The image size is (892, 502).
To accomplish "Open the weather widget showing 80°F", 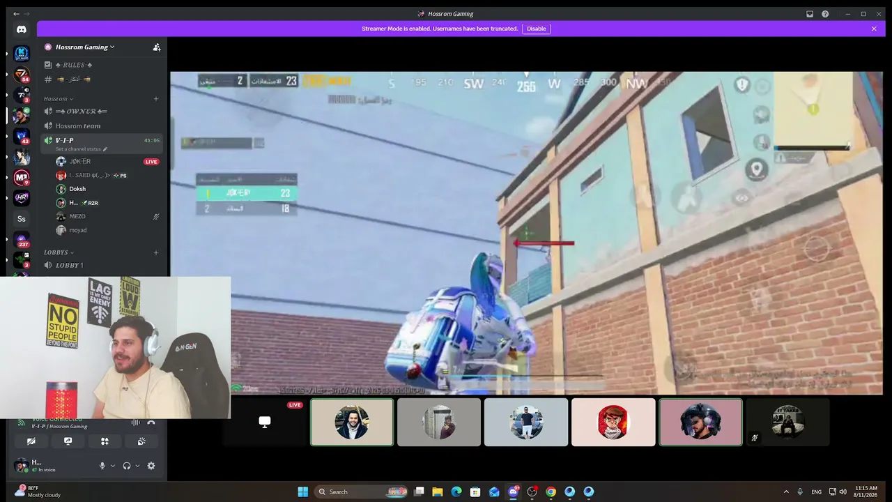I will (x=39, y=492).
